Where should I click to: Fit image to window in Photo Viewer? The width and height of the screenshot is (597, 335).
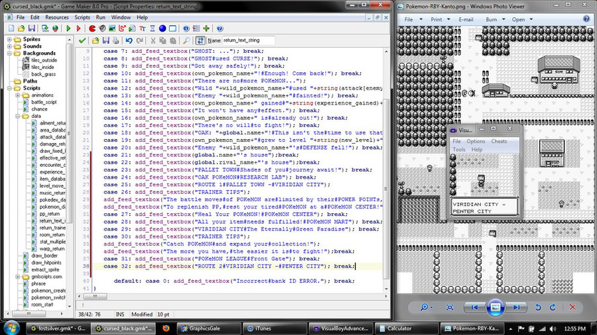450,307
